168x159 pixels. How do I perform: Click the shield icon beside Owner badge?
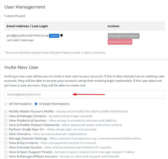62,36
